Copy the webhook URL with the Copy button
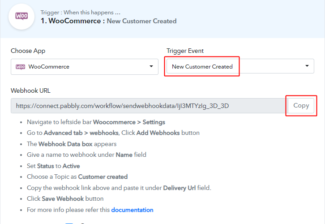Screen dimensions: 325x224 click(x=301, y=106)
